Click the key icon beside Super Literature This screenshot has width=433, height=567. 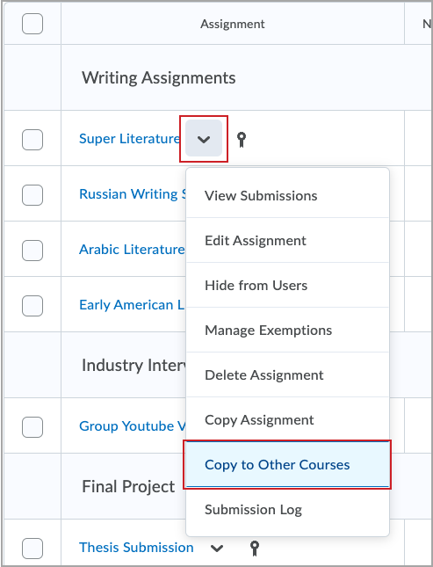(x=242, y=139)
